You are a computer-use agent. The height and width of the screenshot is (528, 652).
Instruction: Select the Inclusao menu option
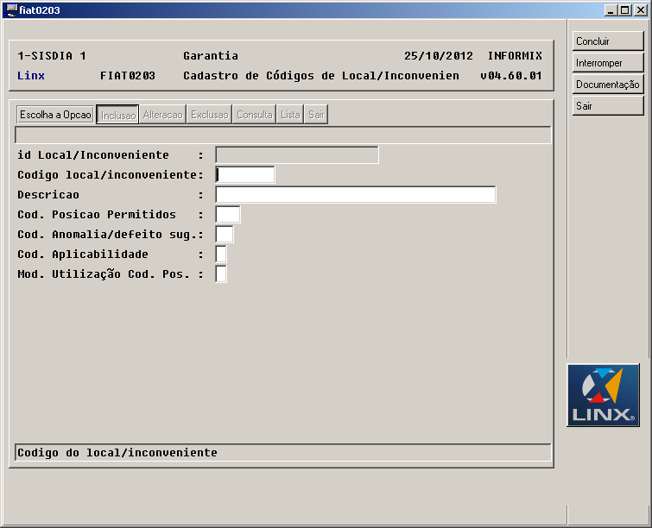click(117, 115)
